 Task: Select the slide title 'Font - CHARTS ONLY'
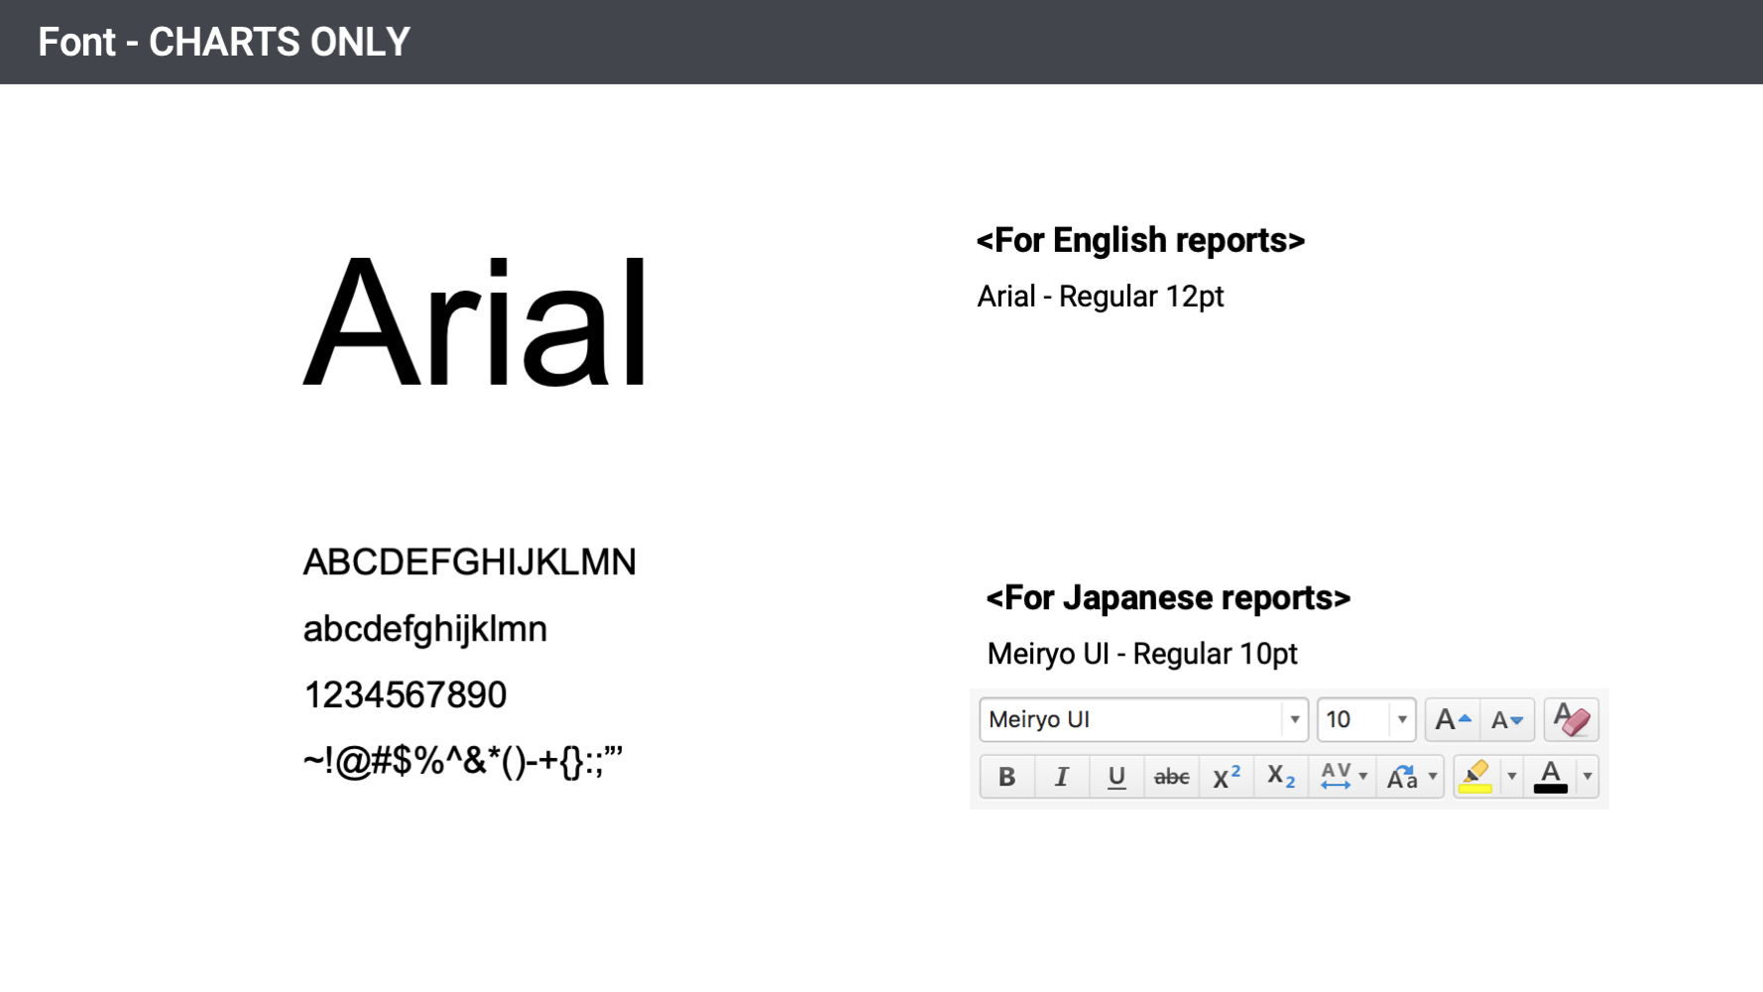pos(224,42)
